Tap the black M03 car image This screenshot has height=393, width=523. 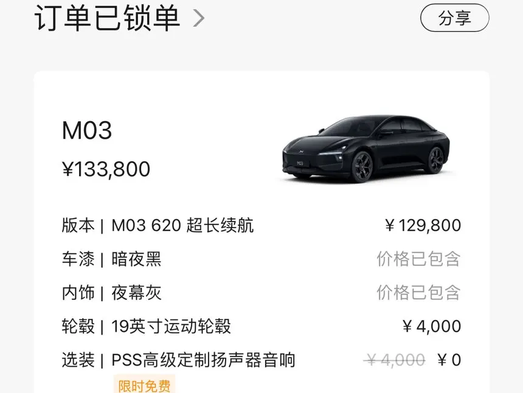(365, 148)
